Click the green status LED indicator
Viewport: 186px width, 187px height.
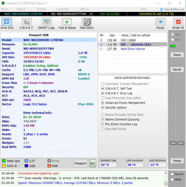(173, 46)
